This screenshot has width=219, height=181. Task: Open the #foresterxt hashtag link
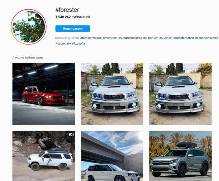(x=110, y=38)
